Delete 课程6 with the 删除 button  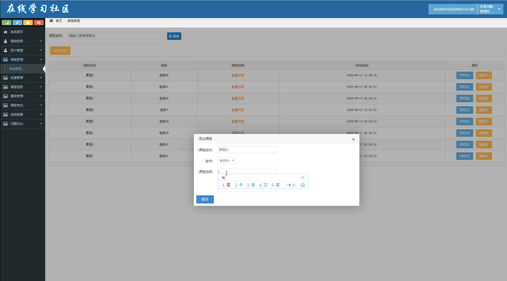(x=484, y=145)
